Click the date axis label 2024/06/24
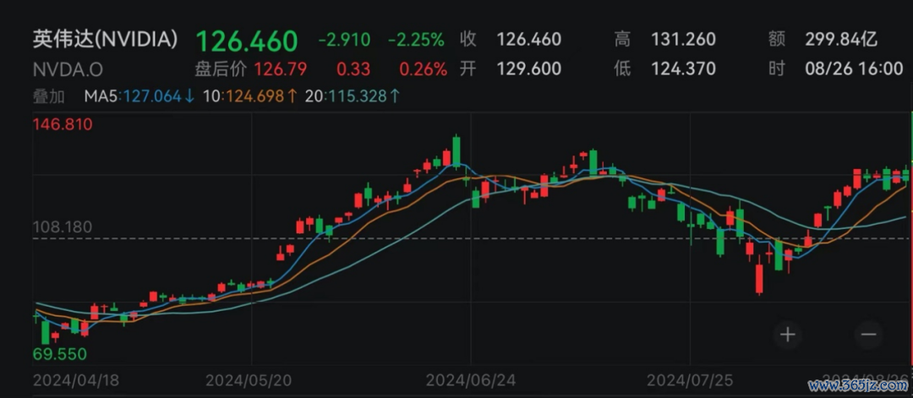 (x=471, y=380)
